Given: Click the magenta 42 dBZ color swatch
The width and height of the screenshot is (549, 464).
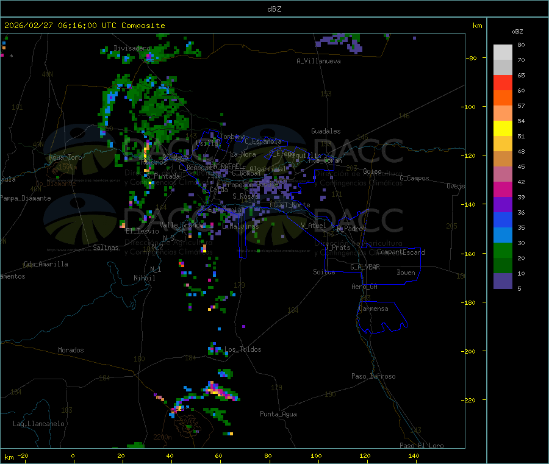Looking at the screenshot, I should (x=503, y=189).
